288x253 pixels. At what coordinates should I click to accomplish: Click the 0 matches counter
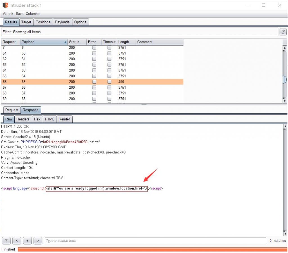coord(278,241)
